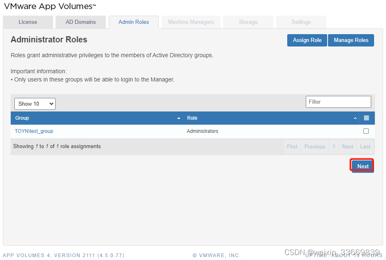Image resolution: width=386 pixels, height=260 pixels.
Task: Open the Settings tab
Action: pyautogui.click(x=301, y=22)
